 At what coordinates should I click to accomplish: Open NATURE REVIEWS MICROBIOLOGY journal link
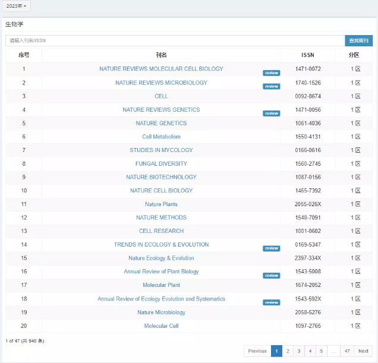coord(161,83)
